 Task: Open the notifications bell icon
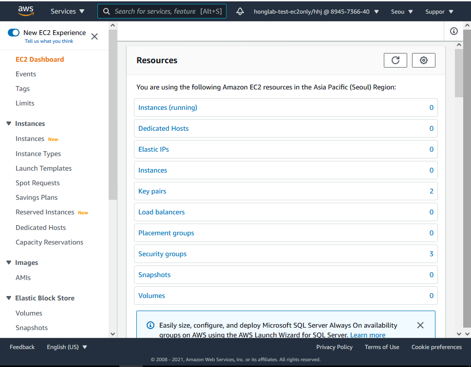(x=240, y=11)
